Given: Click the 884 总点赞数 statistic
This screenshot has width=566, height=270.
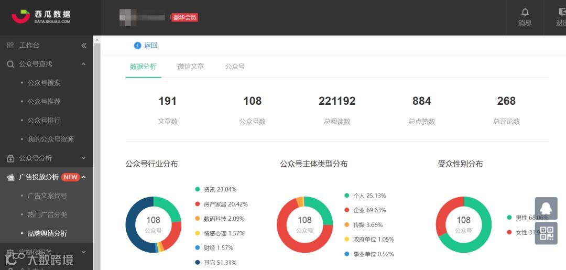Looking at the screenshot, I should point(421,110).
